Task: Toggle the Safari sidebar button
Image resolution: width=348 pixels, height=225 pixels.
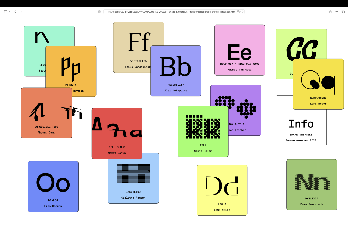Action: click(5, 12)
